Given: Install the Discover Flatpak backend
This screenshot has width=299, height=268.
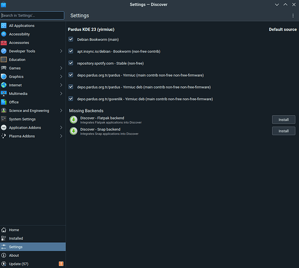Looking at the screenshot, I should tap(283, 120).
